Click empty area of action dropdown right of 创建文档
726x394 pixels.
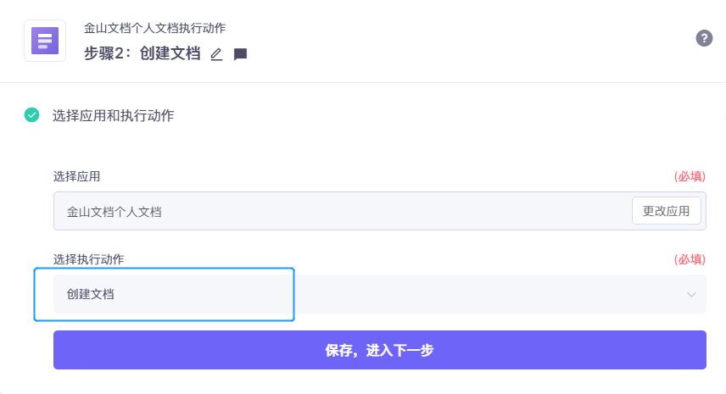point(486,294)
